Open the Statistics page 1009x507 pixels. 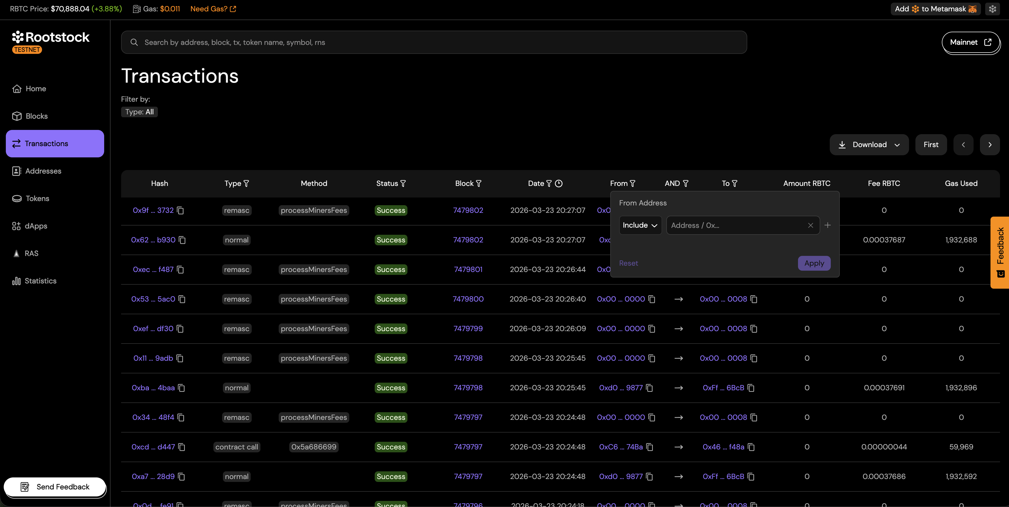coord(40,281)
